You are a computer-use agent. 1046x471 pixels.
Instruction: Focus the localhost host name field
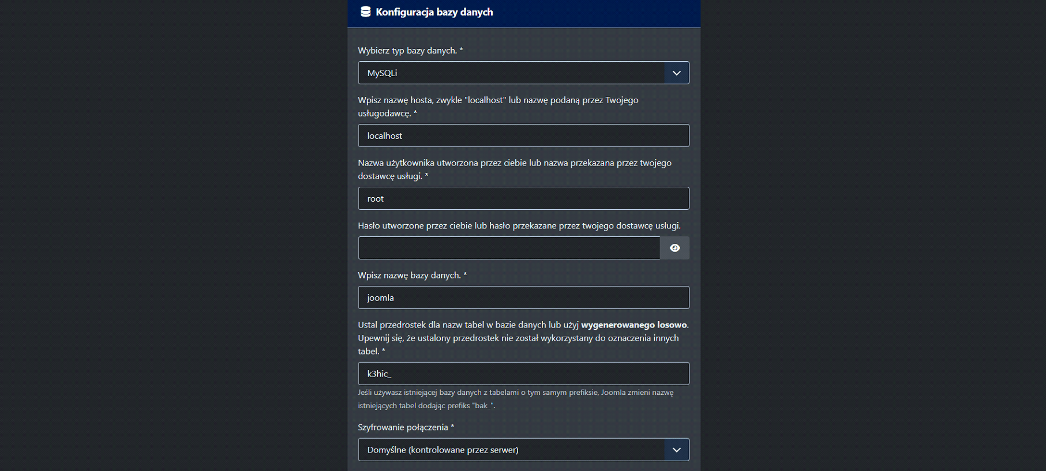click(x=523, y=136)
